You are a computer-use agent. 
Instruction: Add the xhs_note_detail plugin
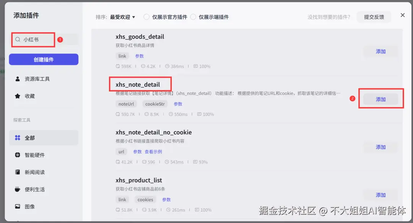click(380, 99)
